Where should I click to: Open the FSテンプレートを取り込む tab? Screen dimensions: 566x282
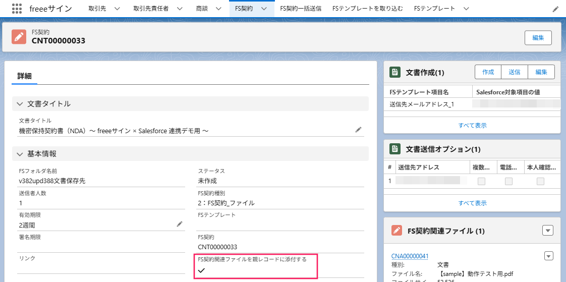(368, 9)
